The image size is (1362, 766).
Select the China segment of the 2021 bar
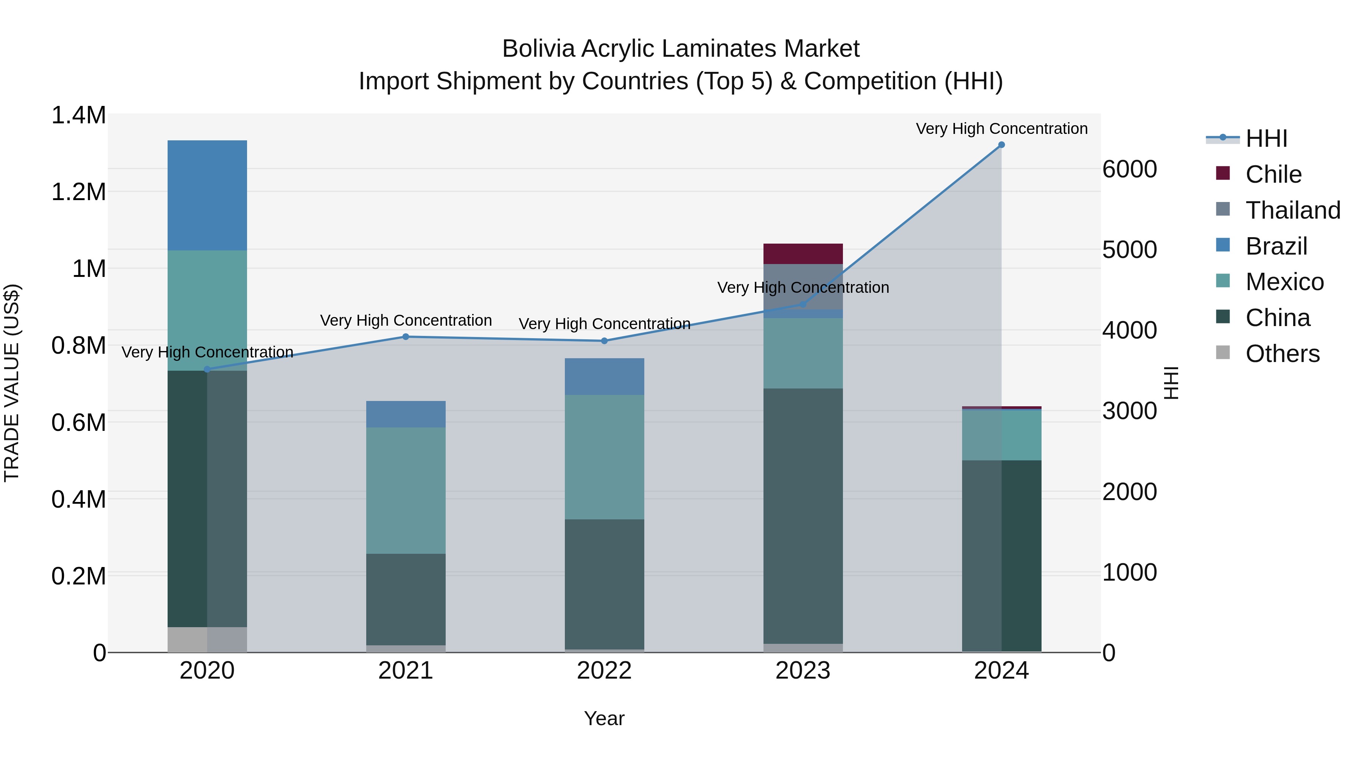[x=406, y=600]
